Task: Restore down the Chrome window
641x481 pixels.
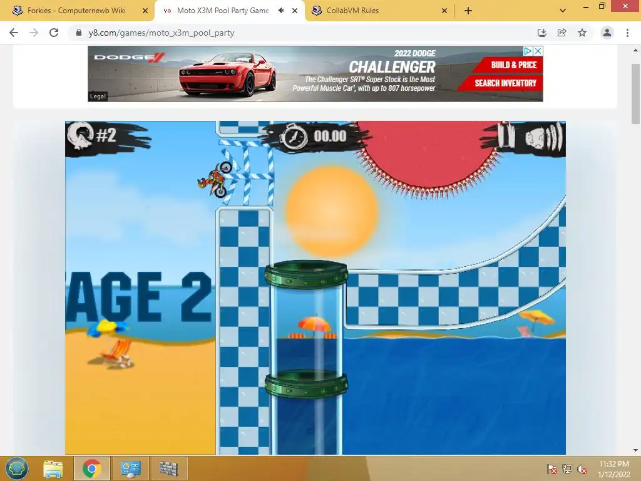Action: (602, 6)
